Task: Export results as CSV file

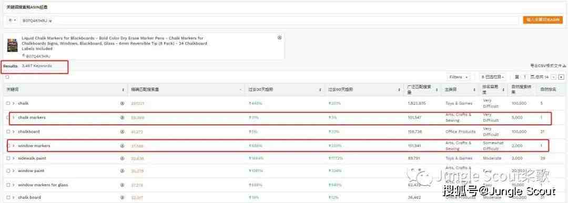Action: 547,66
